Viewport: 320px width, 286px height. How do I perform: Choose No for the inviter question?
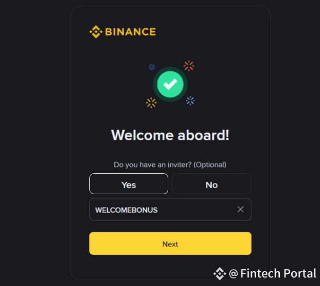(x=211, y=184)
